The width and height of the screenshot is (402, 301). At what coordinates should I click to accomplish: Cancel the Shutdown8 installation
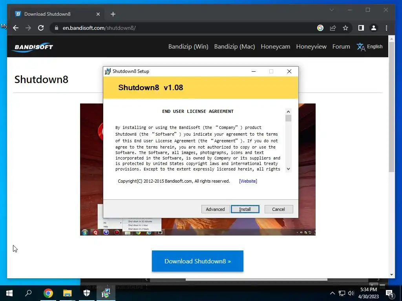pyautogui.click(x=278, y=209)
